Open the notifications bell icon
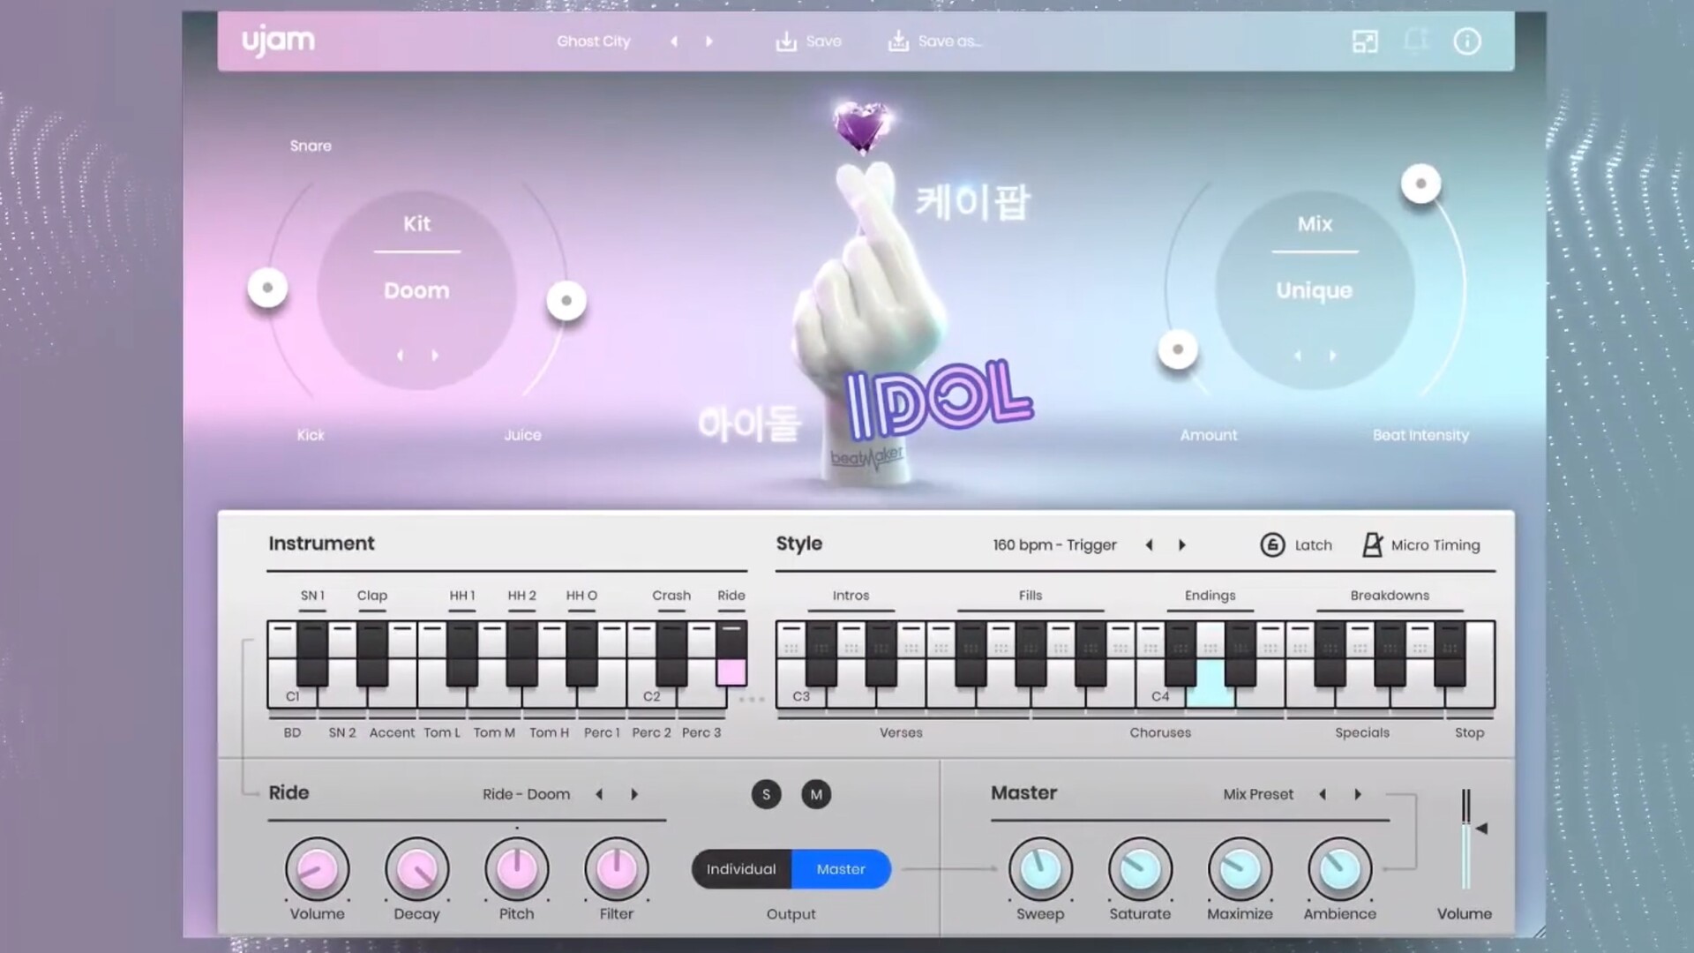The image size is (1694, 953). (x=1415, y=41)
